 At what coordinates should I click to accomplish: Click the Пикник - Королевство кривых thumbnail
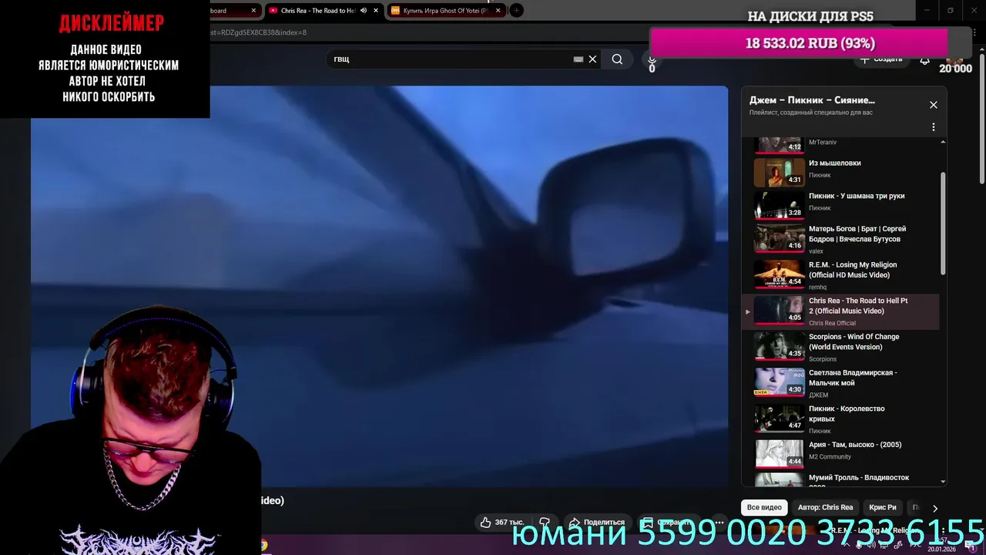pos(779,419)
